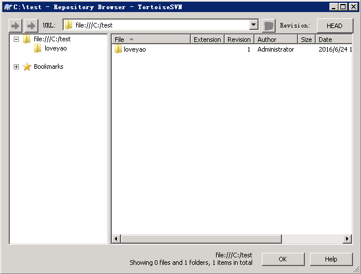Viewport: 361px width, 274px height.
Task: Click the horizontal scrollbar left arrow
Action: (x=116, y=239)
